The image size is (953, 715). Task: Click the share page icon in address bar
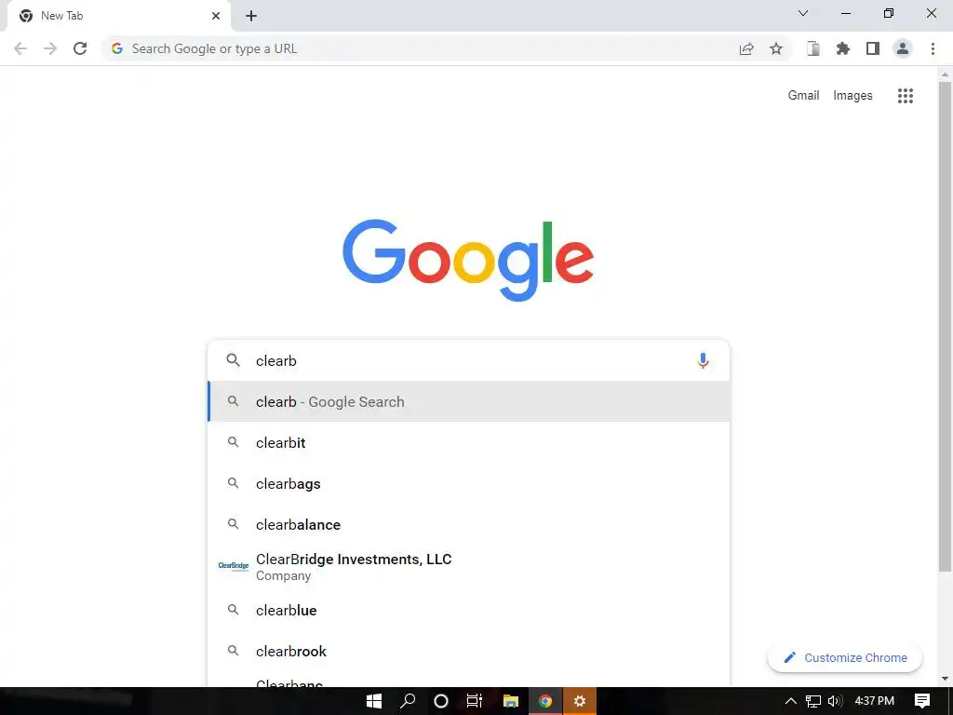(746, 48)
